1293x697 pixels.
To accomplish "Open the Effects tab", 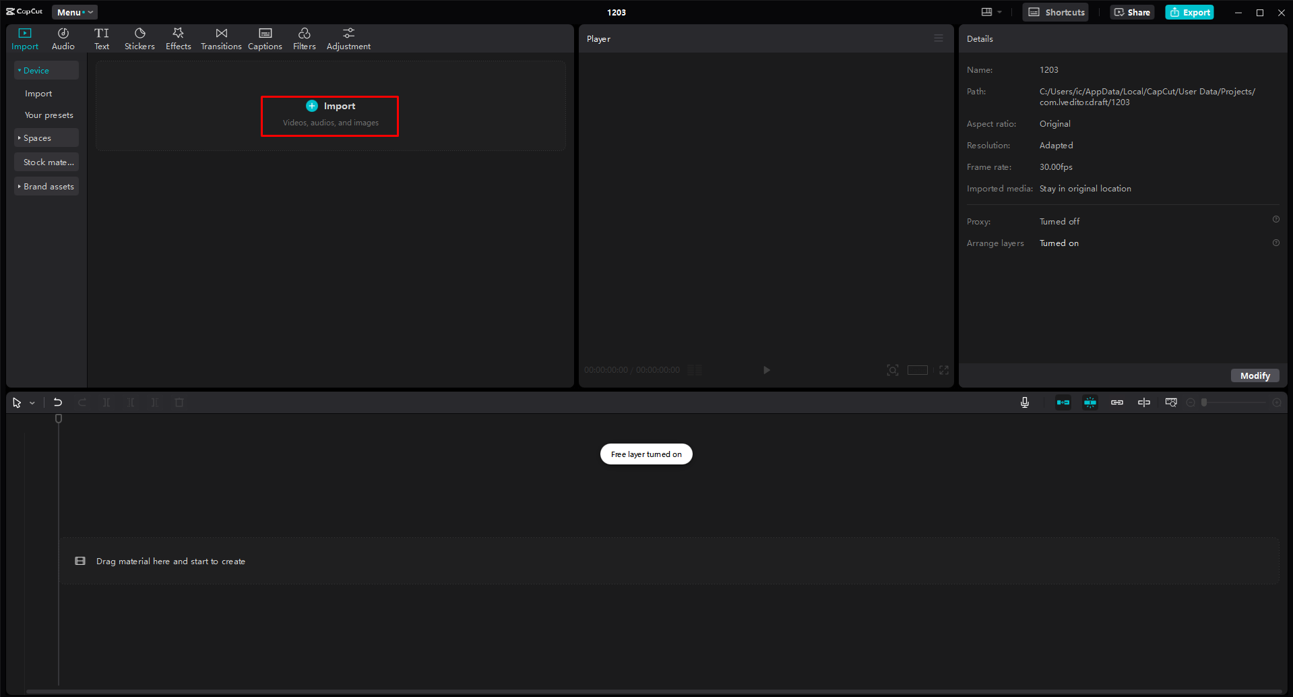I will (179, 39).
